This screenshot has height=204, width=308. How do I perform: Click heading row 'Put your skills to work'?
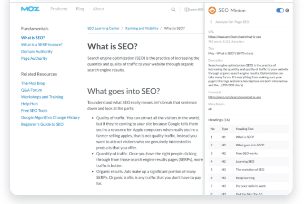pyautogui.click(x=249, y=186)
